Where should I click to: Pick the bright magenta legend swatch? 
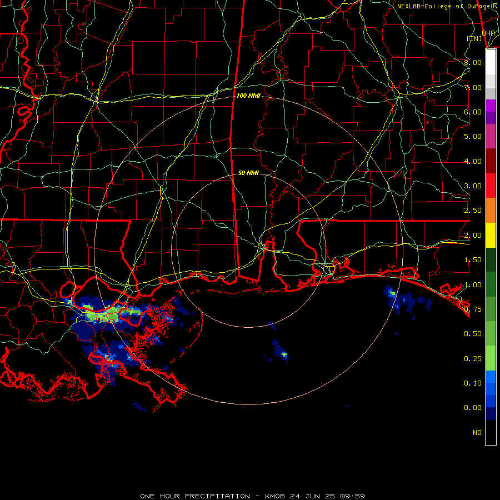[491, 106]
